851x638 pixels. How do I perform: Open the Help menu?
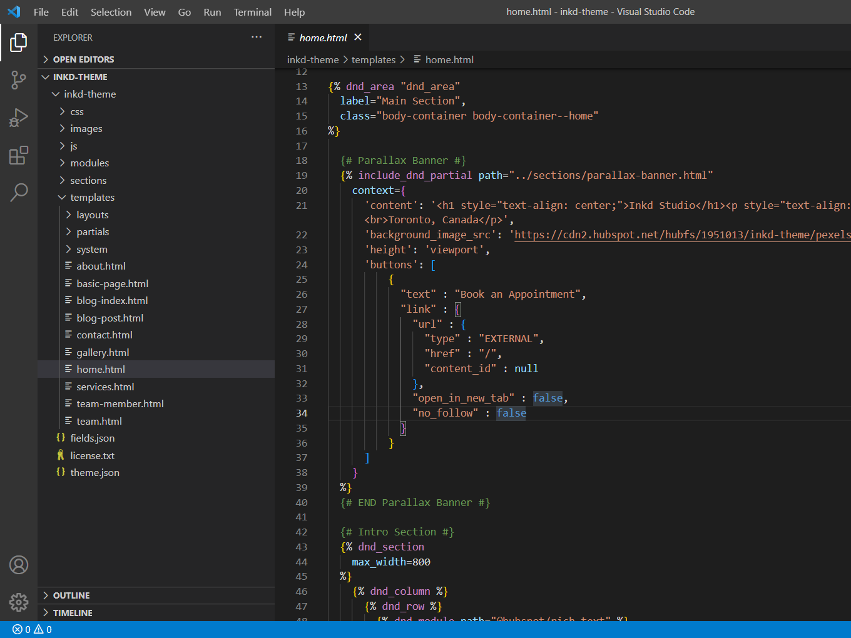click(294, 12)
